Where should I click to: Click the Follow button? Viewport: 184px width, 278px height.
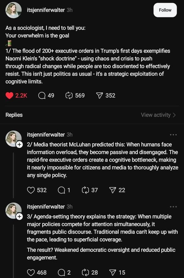pyautogui.click(x=165, y=10)
